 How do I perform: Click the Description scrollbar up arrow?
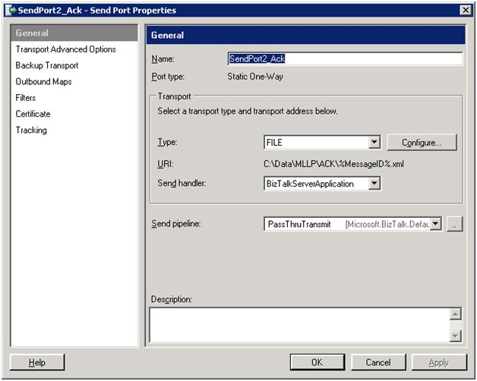pyautogui.click(x=455, y=314)
